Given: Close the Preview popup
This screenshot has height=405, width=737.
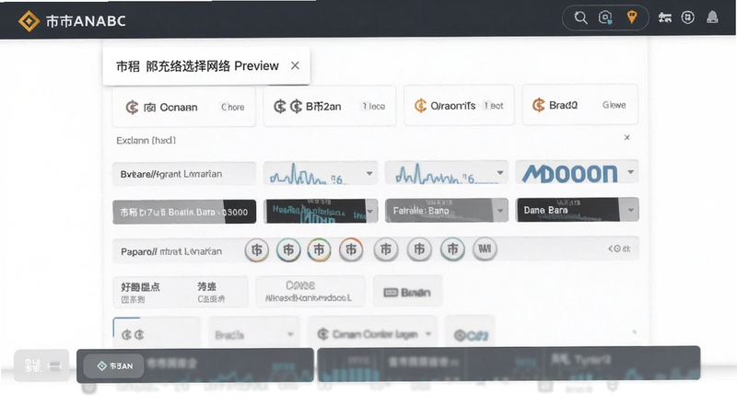Looking at the screenshot, I should [295, 65].
